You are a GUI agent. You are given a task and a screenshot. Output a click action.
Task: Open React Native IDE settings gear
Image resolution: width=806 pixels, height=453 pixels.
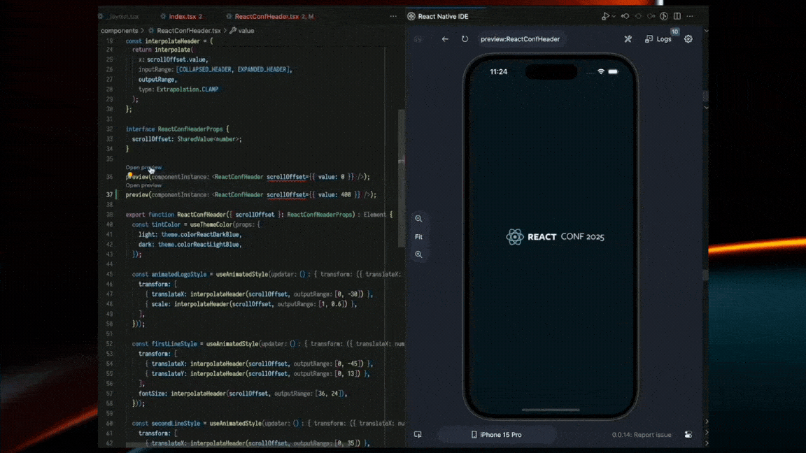(x=688, y=39)
